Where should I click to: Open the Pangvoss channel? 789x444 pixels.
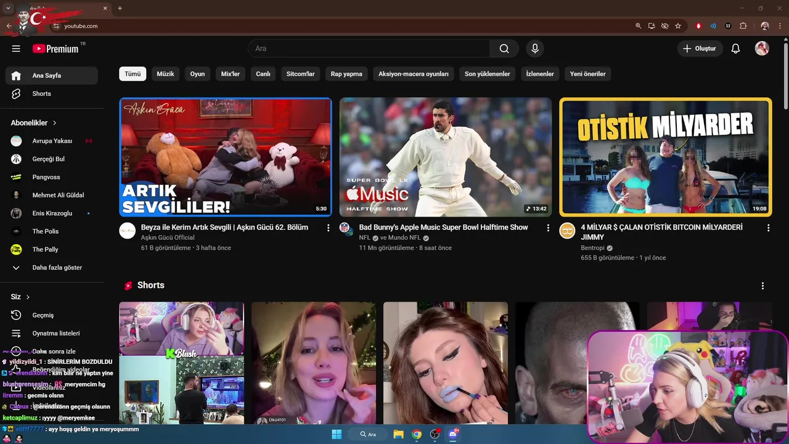pos(52,177)
